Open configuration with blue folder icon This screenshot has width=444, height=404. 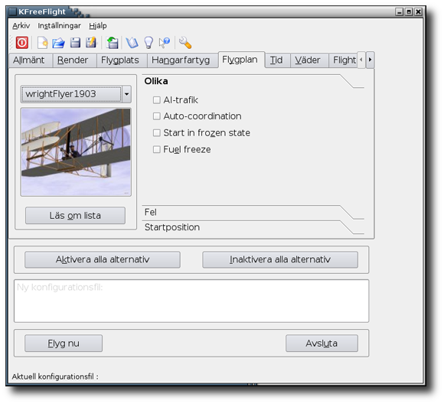pyautogui.click(x=59, y=43)
